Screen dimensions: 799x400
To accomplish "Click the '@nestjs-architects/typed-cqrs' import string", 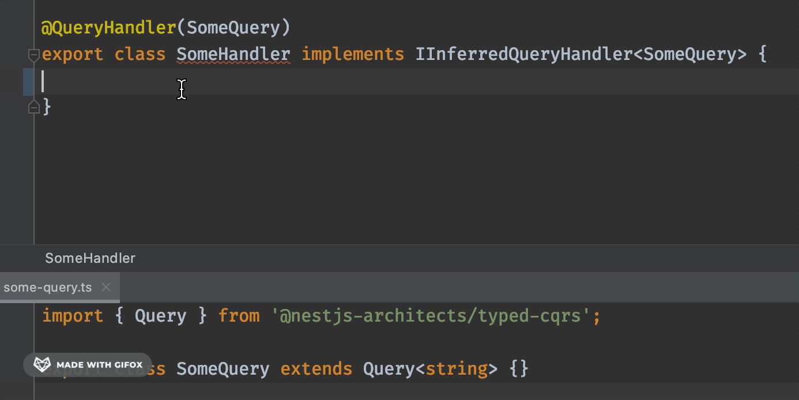I will (x=430, y=316).
